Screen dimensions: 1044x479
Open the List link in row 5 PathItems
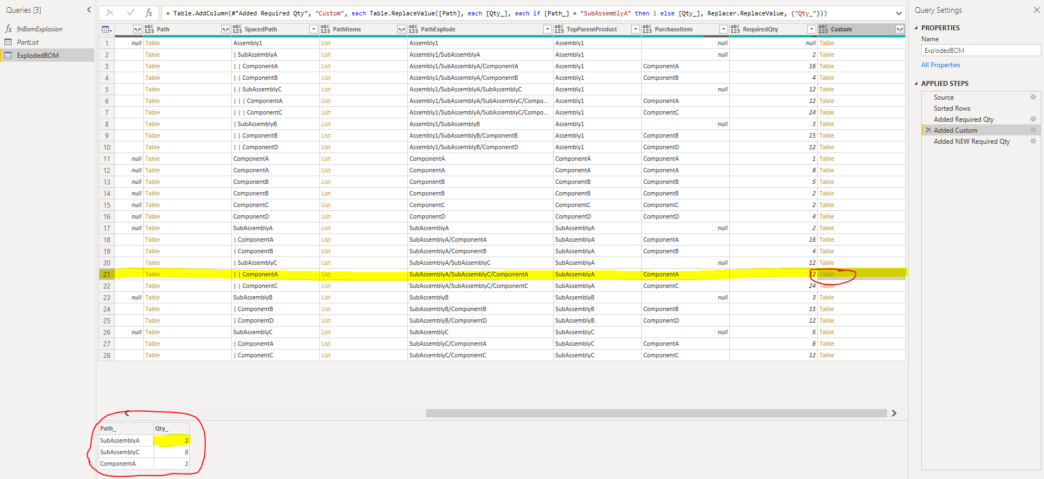coord(326,89)
